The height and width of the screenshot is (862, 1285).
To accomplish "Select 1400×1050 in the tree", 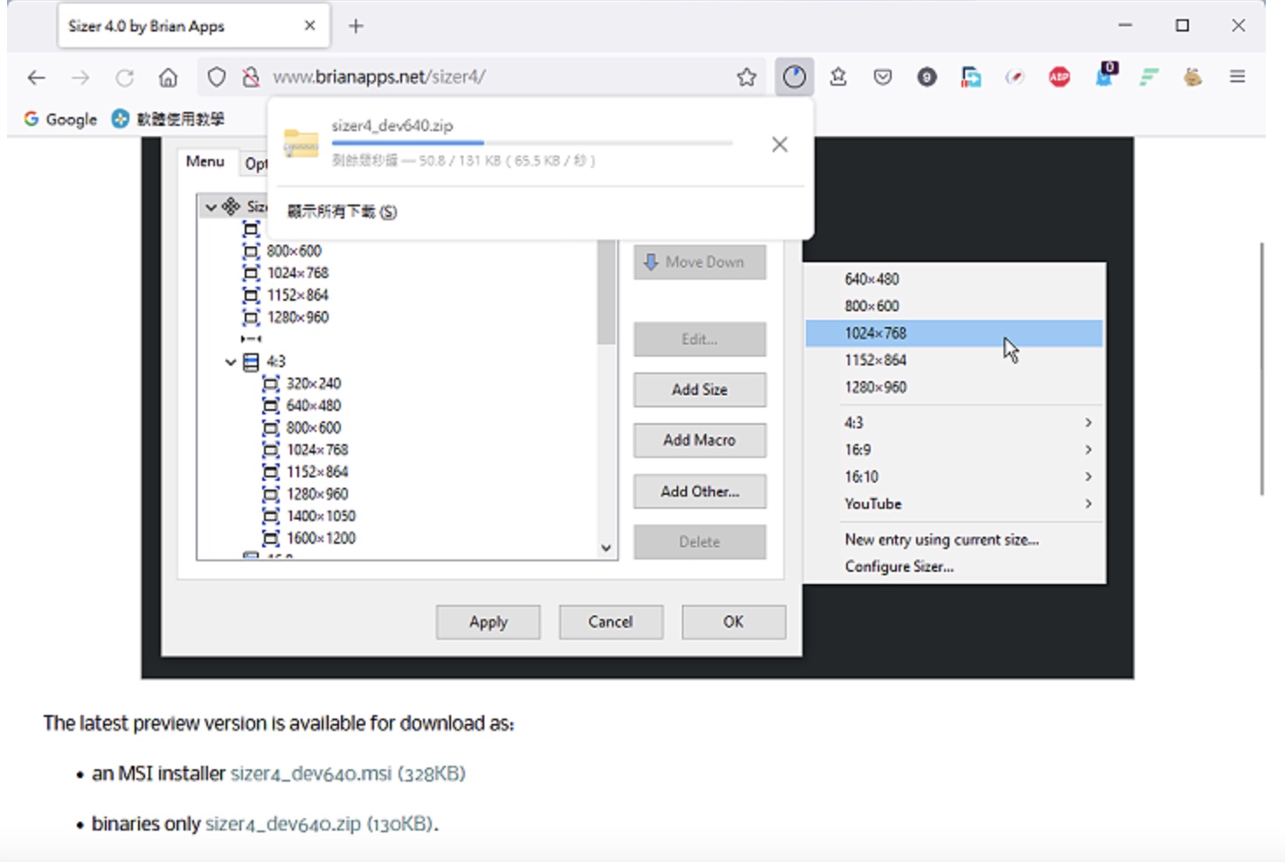I will click(x=321, y=516).
